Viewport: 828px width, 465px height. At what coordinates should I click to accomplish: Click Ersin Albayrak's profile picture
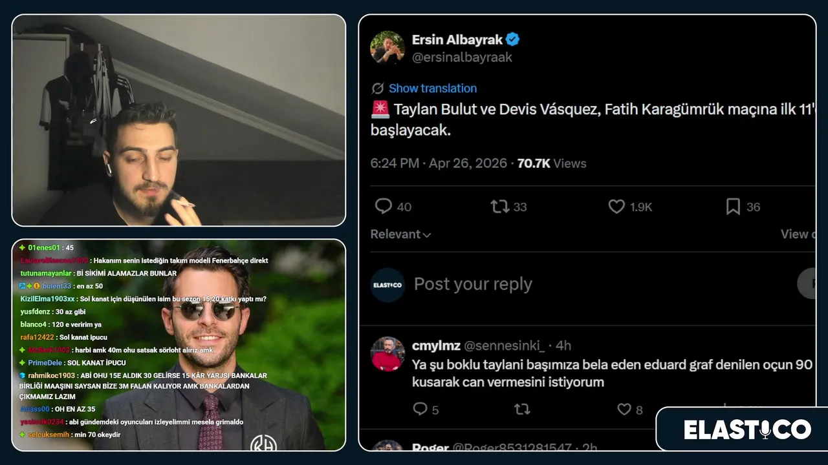(x=387, y=48)
